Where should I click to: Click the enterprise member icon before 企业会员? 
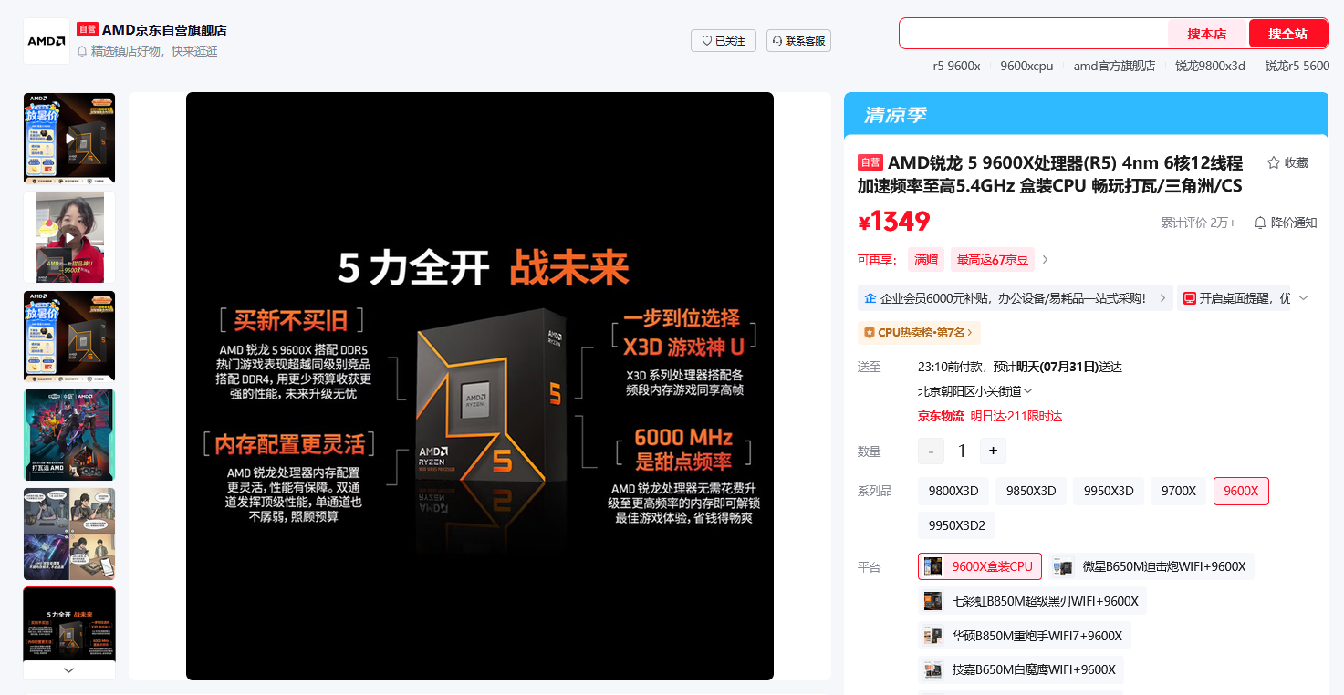coord(870,298)
